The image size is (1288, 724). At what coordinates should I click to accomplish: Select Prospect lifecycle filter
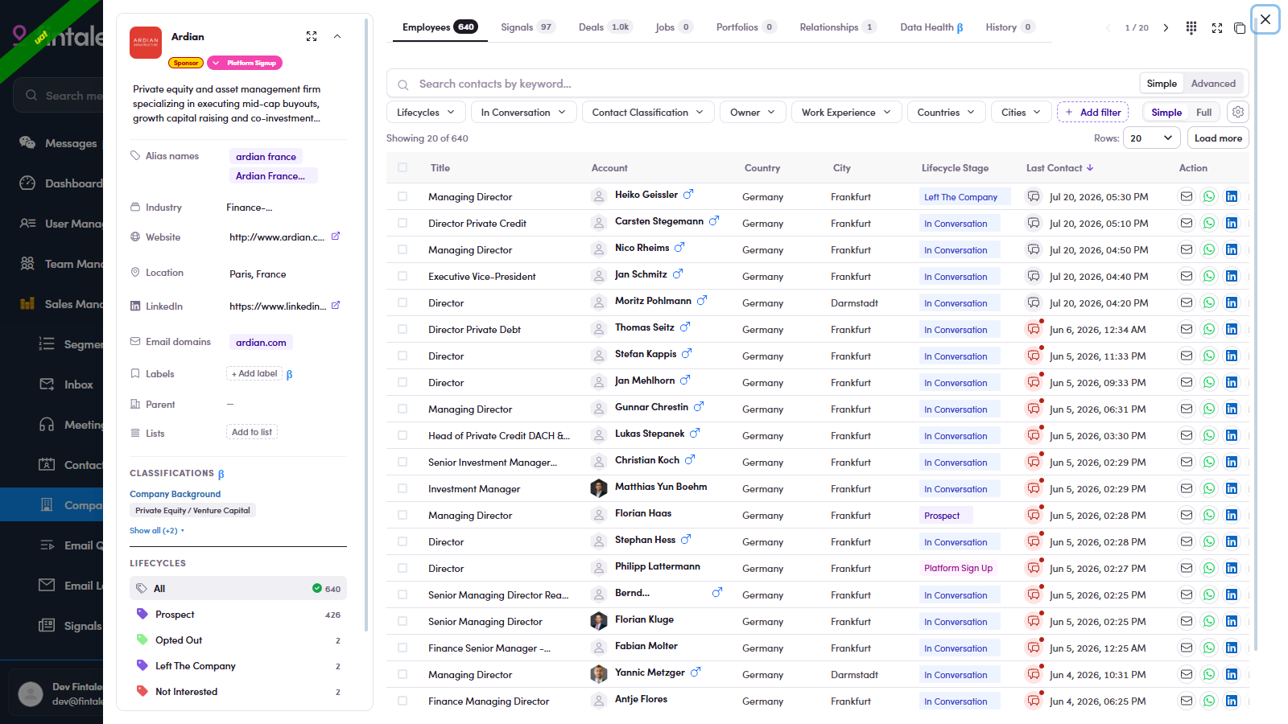(238, 615)
